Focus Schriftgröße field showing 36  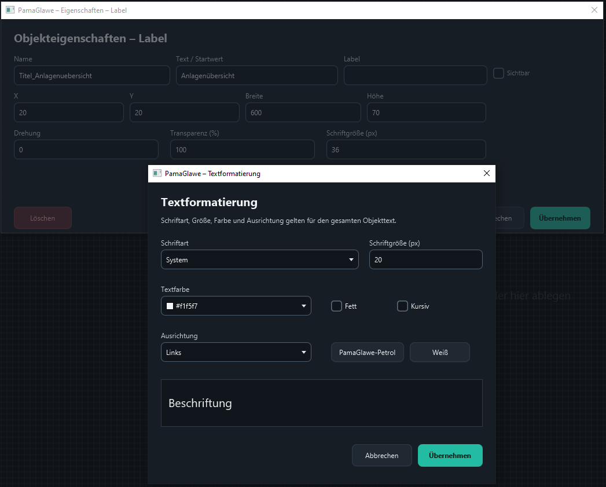(x=406, y=150)
